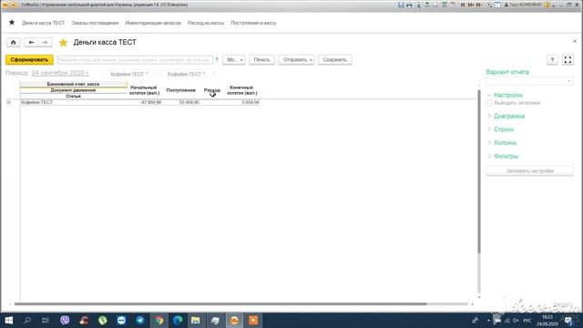Viewport: 583px width, 328px height.
Task: Expand the Кофейня ТЕСТ row plus sign
Action: click(x=9, y=102)
